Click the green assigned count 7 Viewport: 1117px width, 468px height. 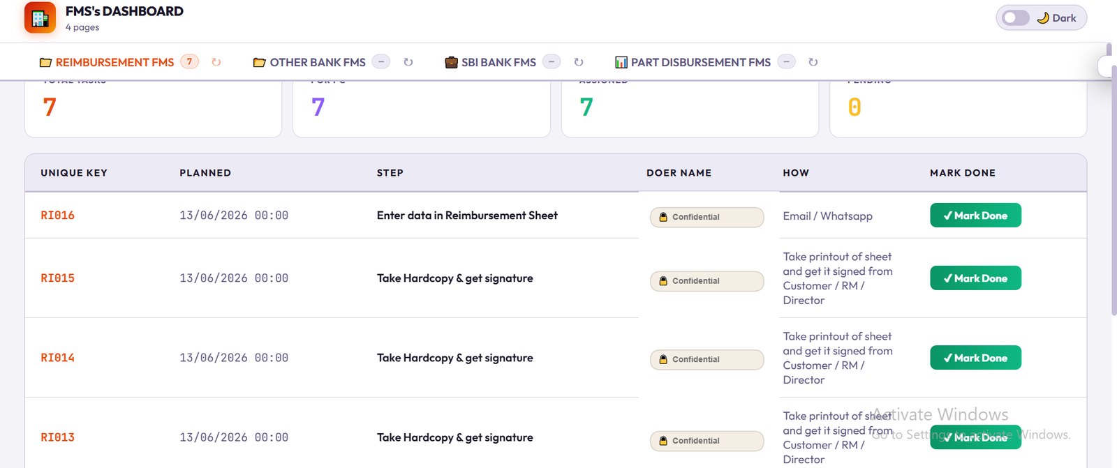tap(586, 107)
